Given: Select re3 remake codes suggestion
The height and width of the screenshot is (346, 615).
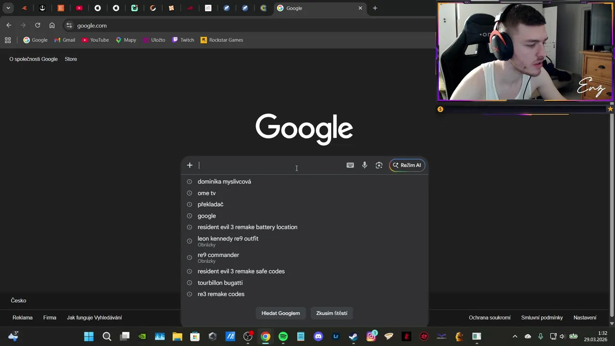Looking at the screenshot, I should 305,294.
